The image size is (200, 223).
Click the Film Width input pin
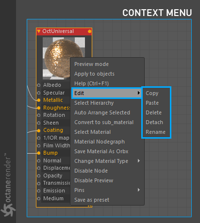click(x=38, y=145)
